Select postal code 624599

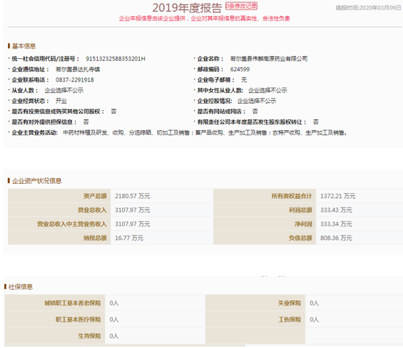tap(240, 69)
